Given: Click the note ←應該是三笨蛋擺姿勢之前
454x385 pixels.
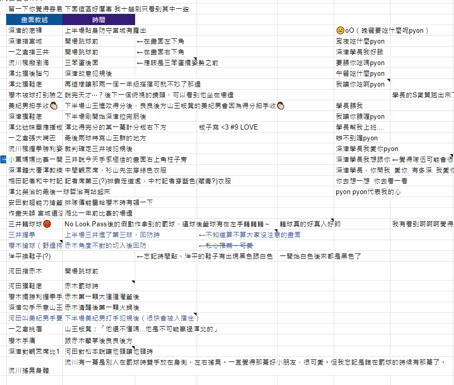Looking at the screenshot, I should point(166,62).
